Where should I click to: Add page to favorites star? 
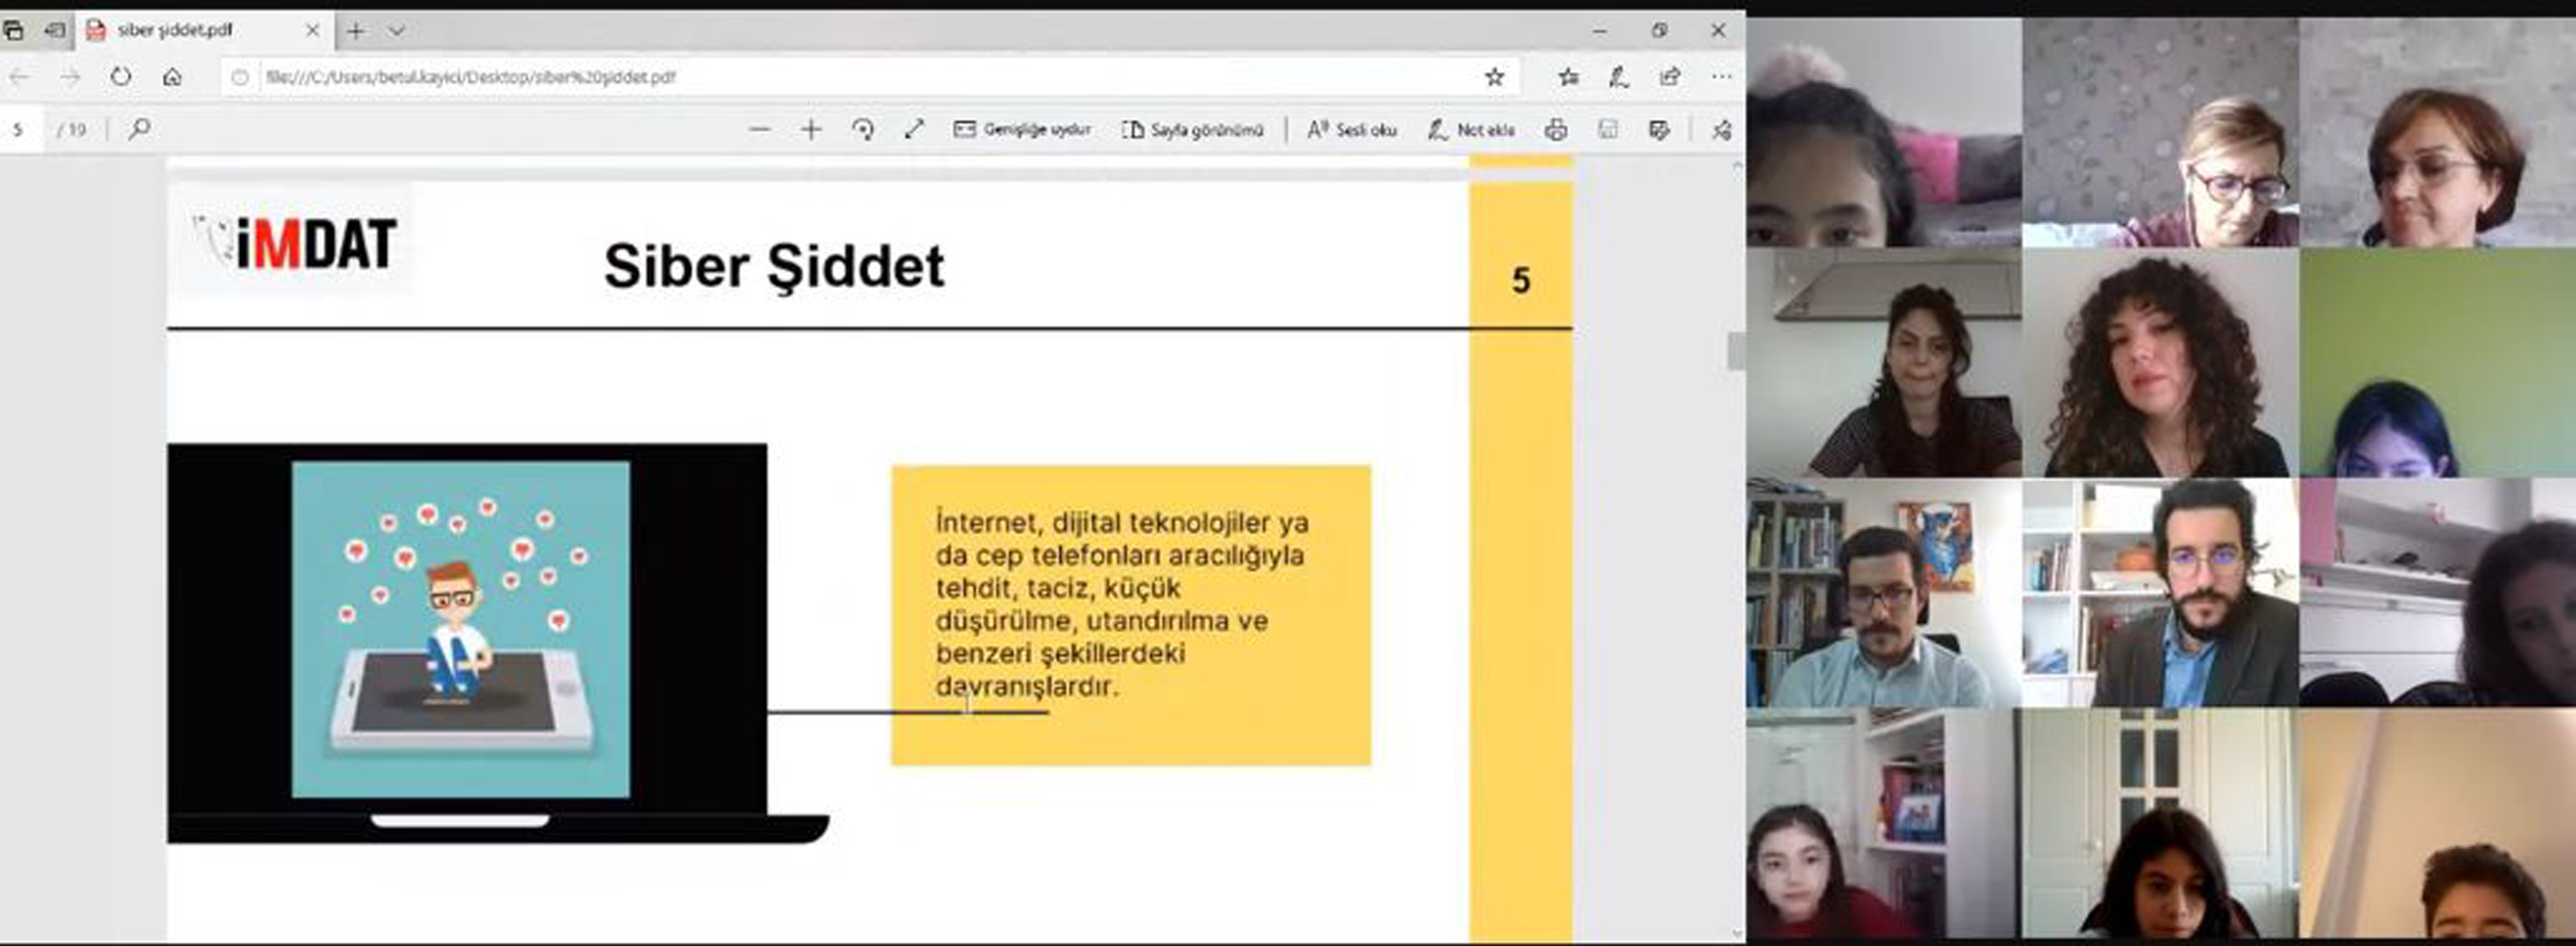click(1494, 77)
